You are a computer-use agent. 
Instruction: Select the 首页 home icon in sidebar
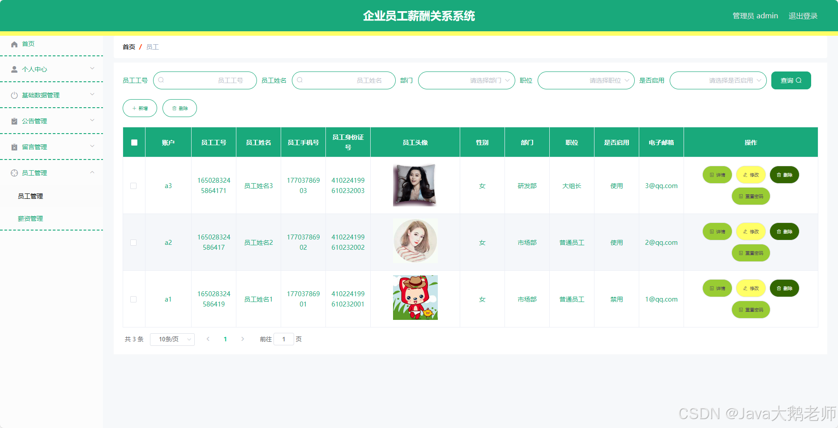click(14, 44)
